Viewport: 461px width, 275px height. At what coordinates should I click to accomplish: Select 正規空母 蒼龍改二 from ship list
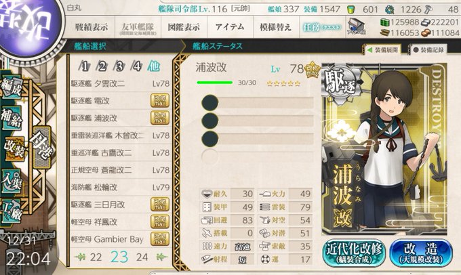pyautogui.click(x=121, y=170)
